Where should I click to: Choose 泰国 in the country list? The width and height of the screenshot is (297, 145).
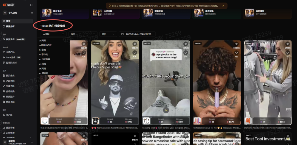(53, 50)
